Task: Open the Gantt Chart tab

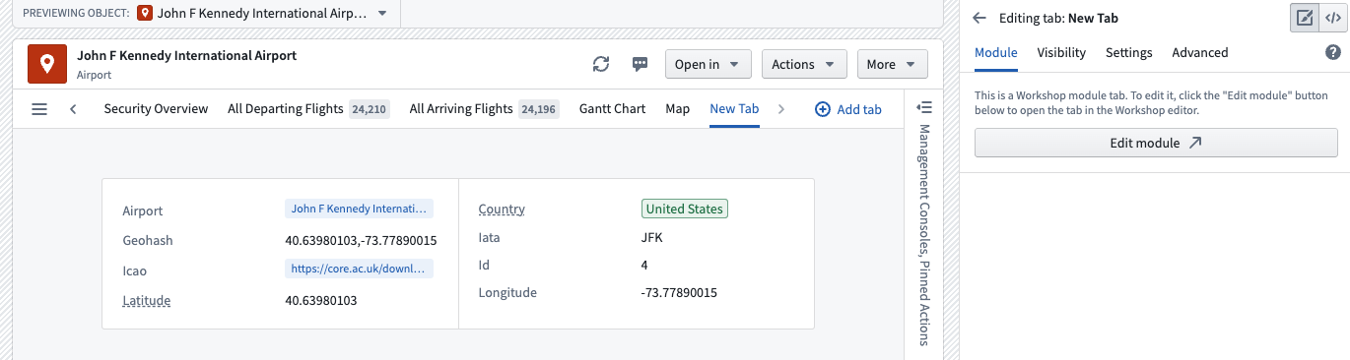Action: point(612,109)
